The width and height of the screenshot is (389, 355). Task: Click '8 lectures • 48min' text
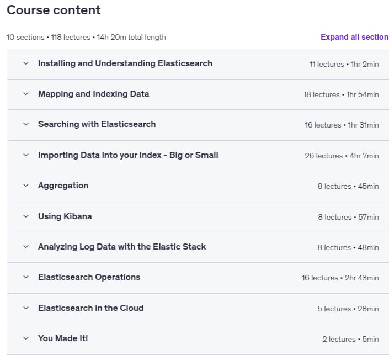click(348, 247)
